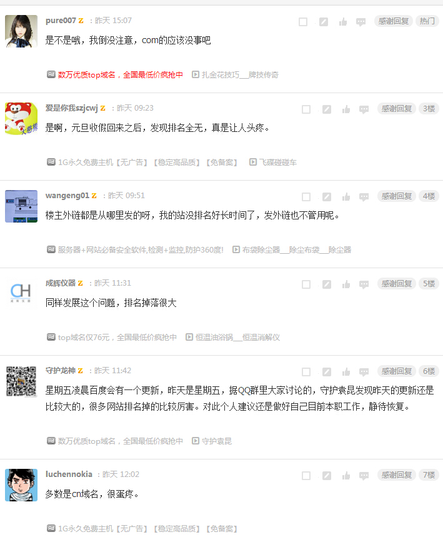Click comment bubble icon on wangeng01's post
Image resolution: width=443 pixels, height=542 pixels.
(x=364, y=197)
